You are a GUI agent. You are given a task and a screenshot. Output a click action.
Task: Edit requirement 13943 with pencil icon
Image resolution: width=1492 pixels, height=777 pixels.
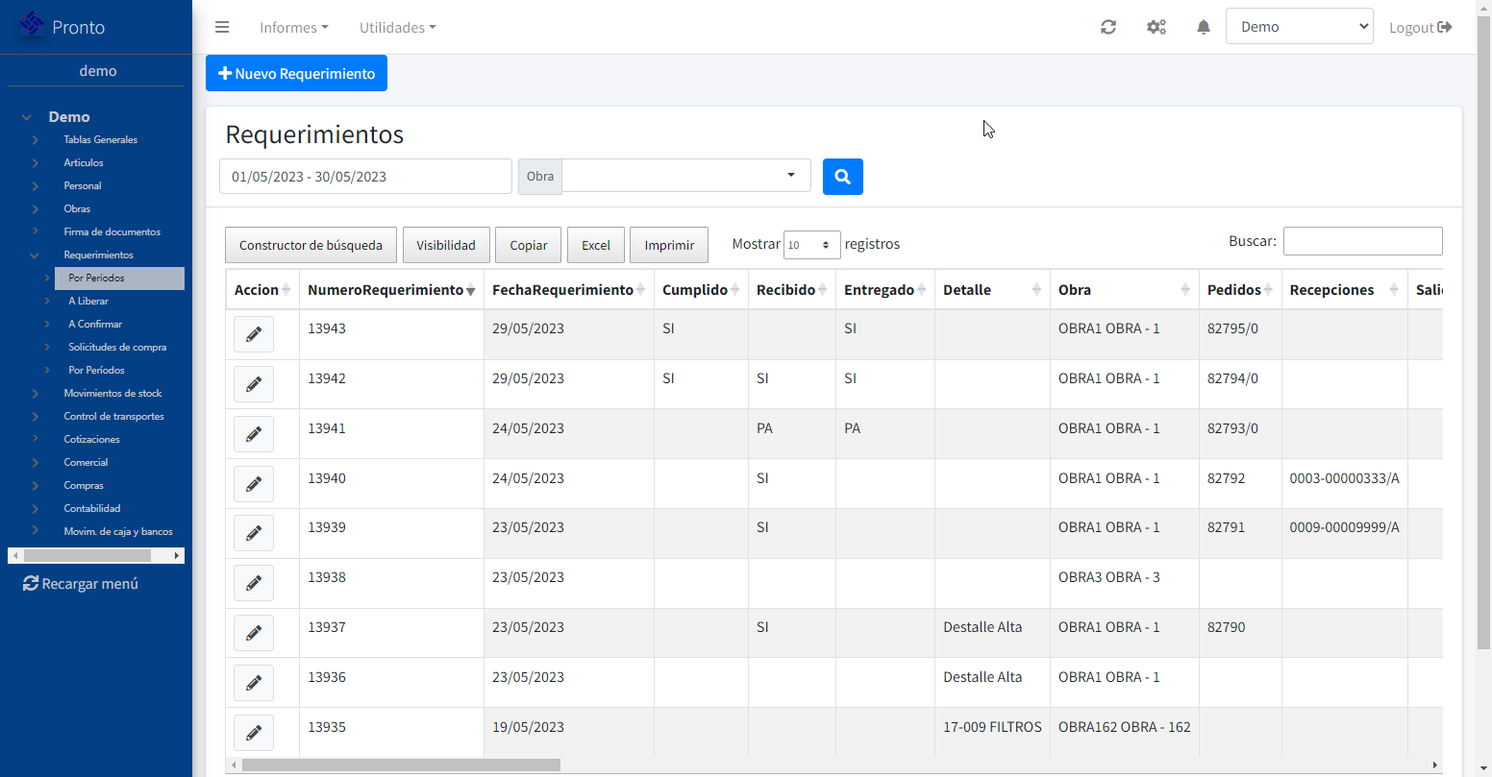pyautogui.click(x=254, y=334)
